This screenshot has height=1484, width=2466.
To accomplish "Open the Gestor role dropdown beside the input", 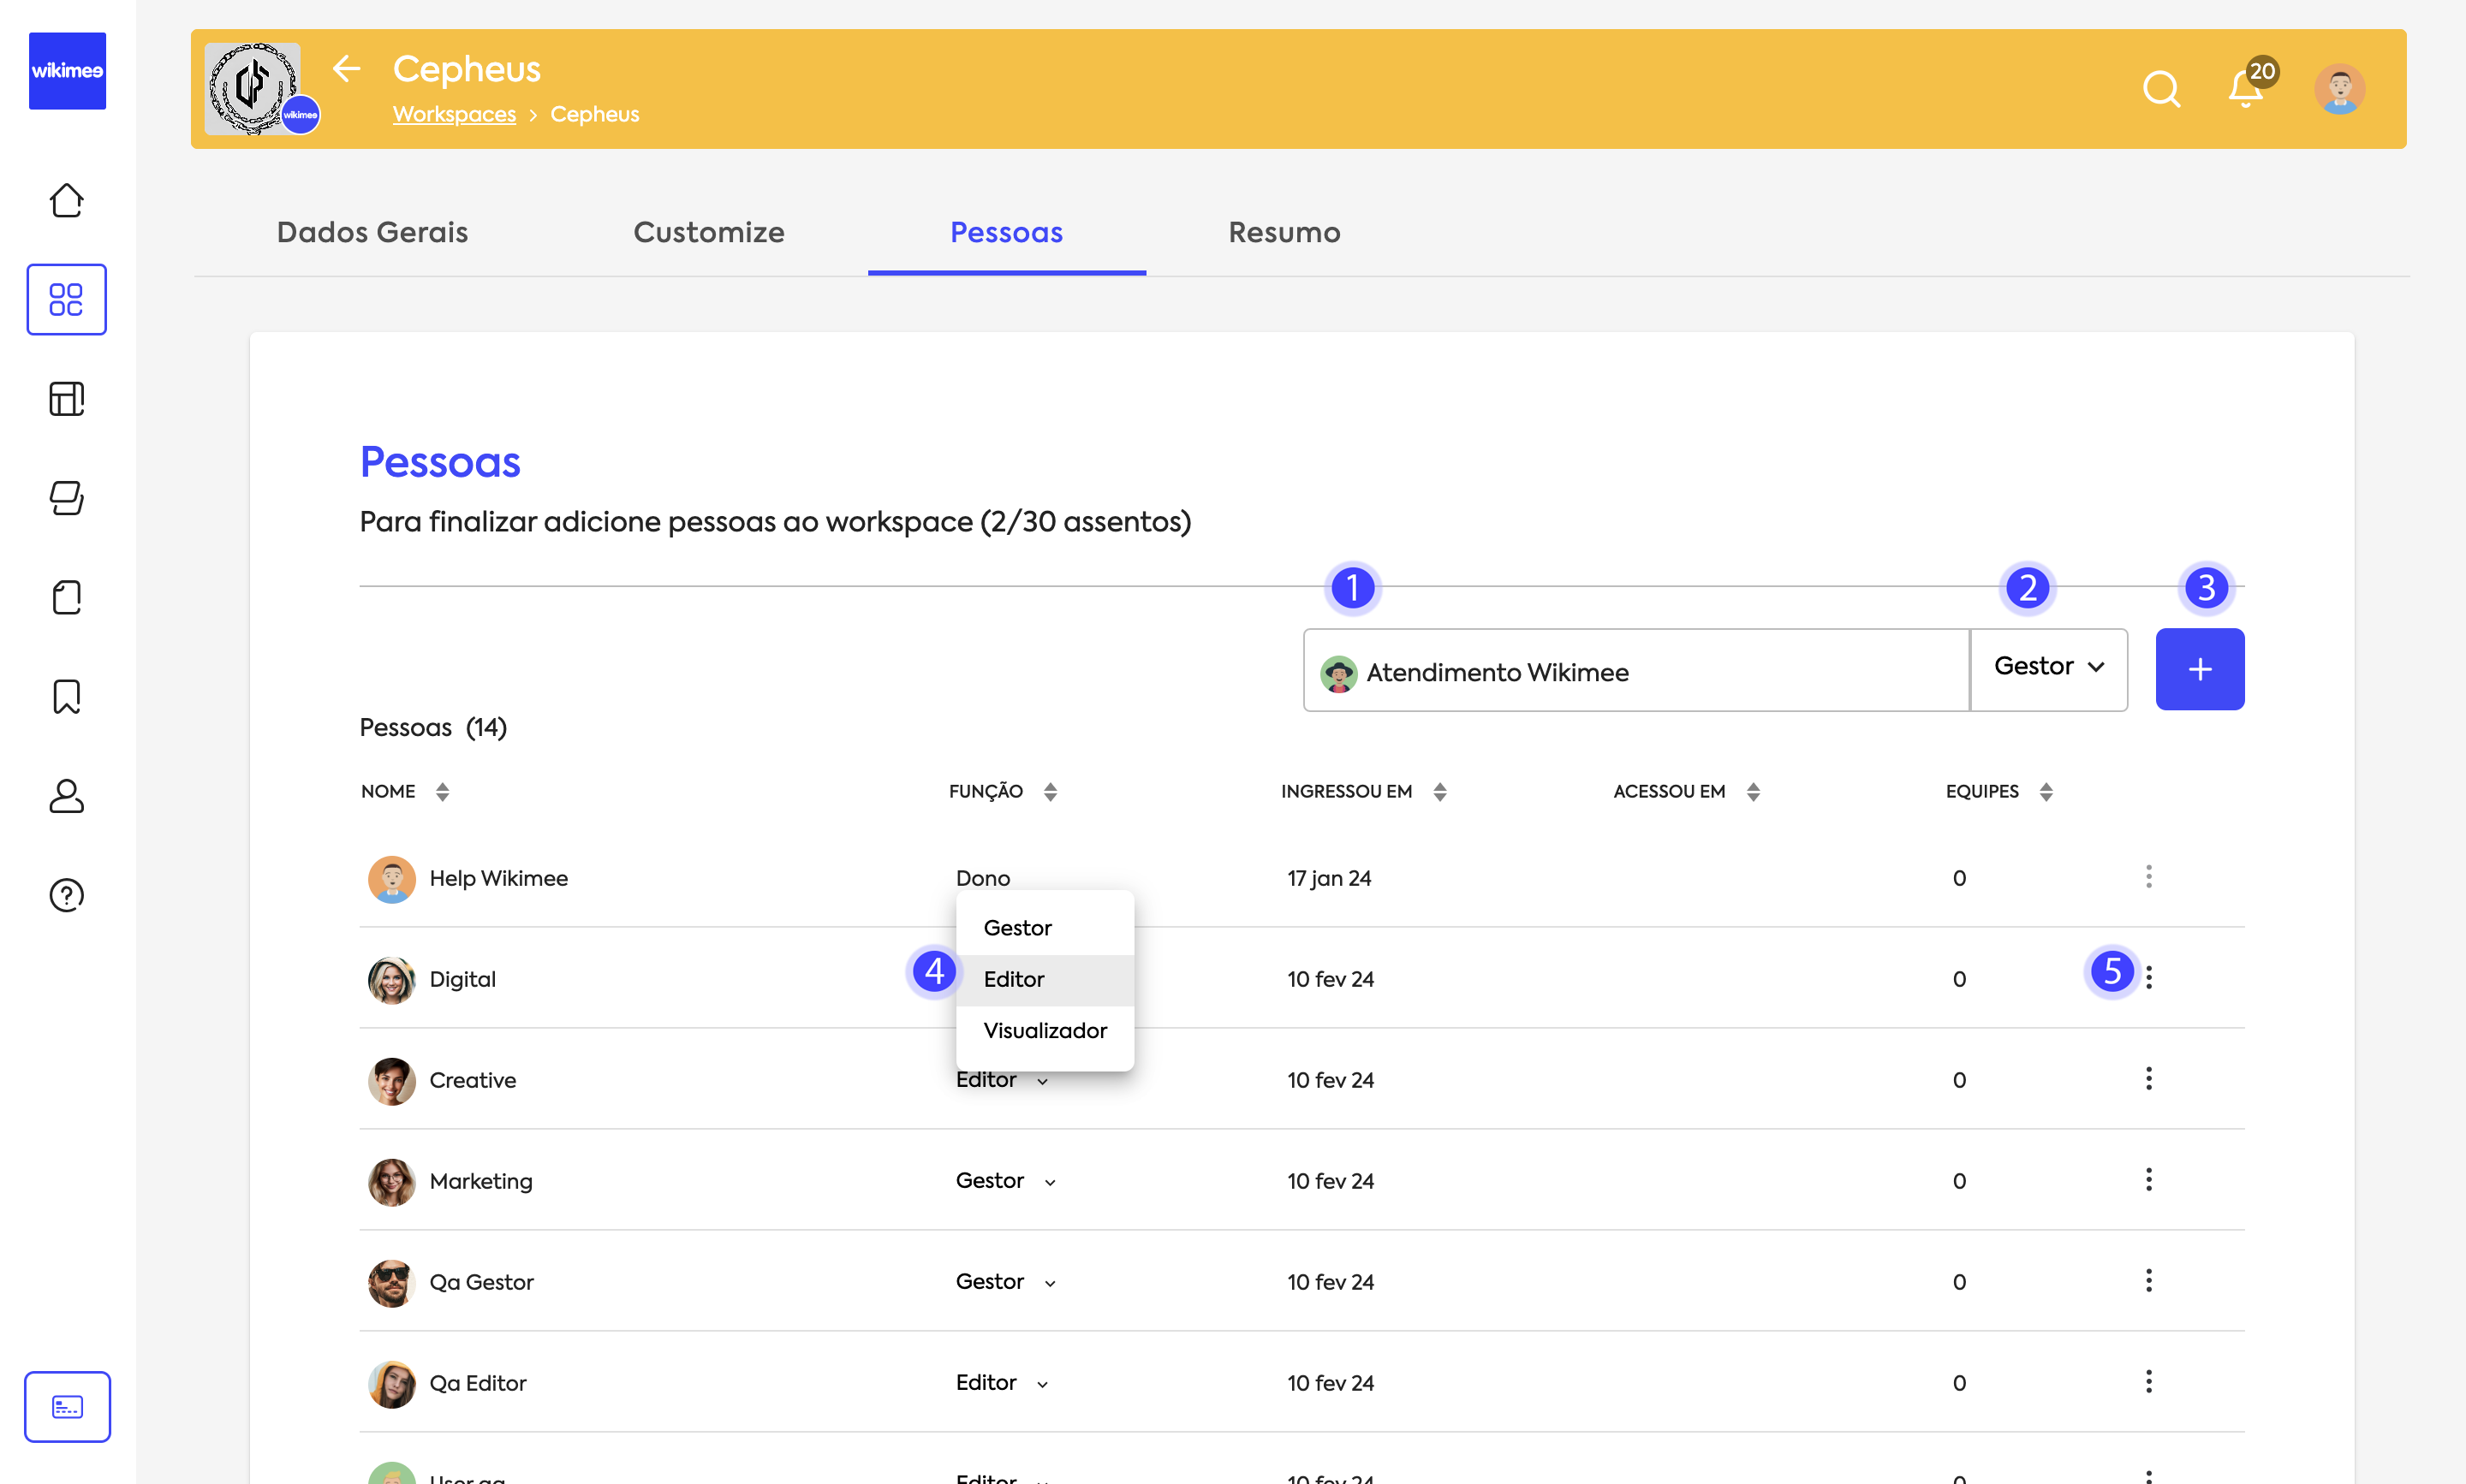I will pos(2048,667).
